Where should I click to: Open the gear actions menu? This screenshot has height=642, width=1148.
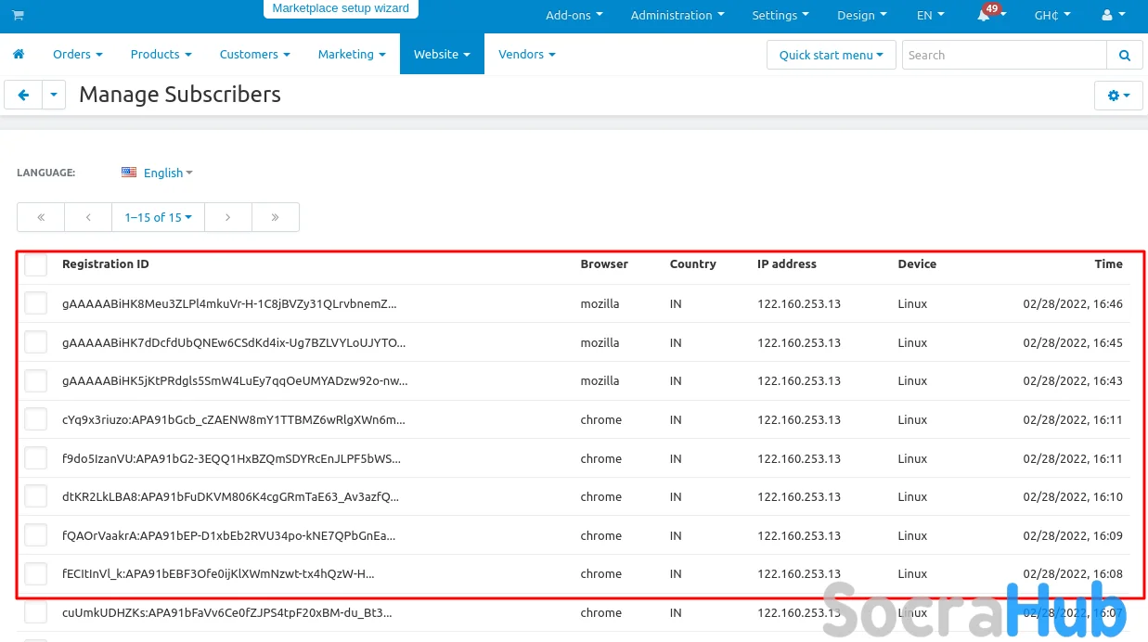click(x=1118, y=96)
